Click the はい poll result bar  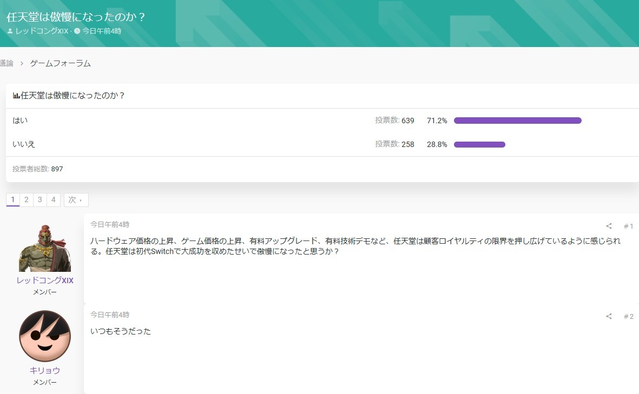[517, 121]
